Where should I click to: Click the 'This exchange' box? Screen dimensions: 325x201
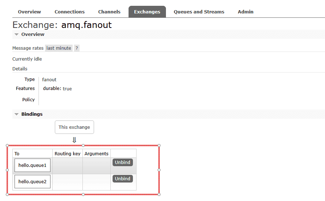click(74, 127)
